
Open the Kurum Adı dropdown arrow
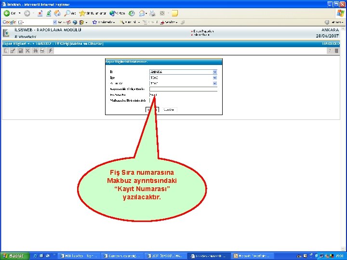(214, 83)
